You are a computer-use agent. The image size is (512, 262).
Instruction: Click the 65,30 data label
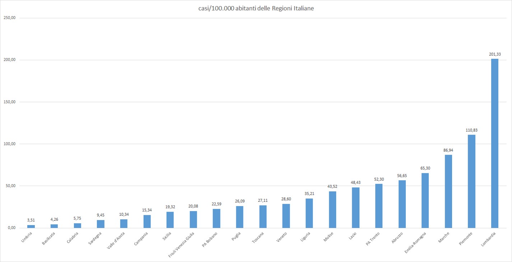[425, 168]
